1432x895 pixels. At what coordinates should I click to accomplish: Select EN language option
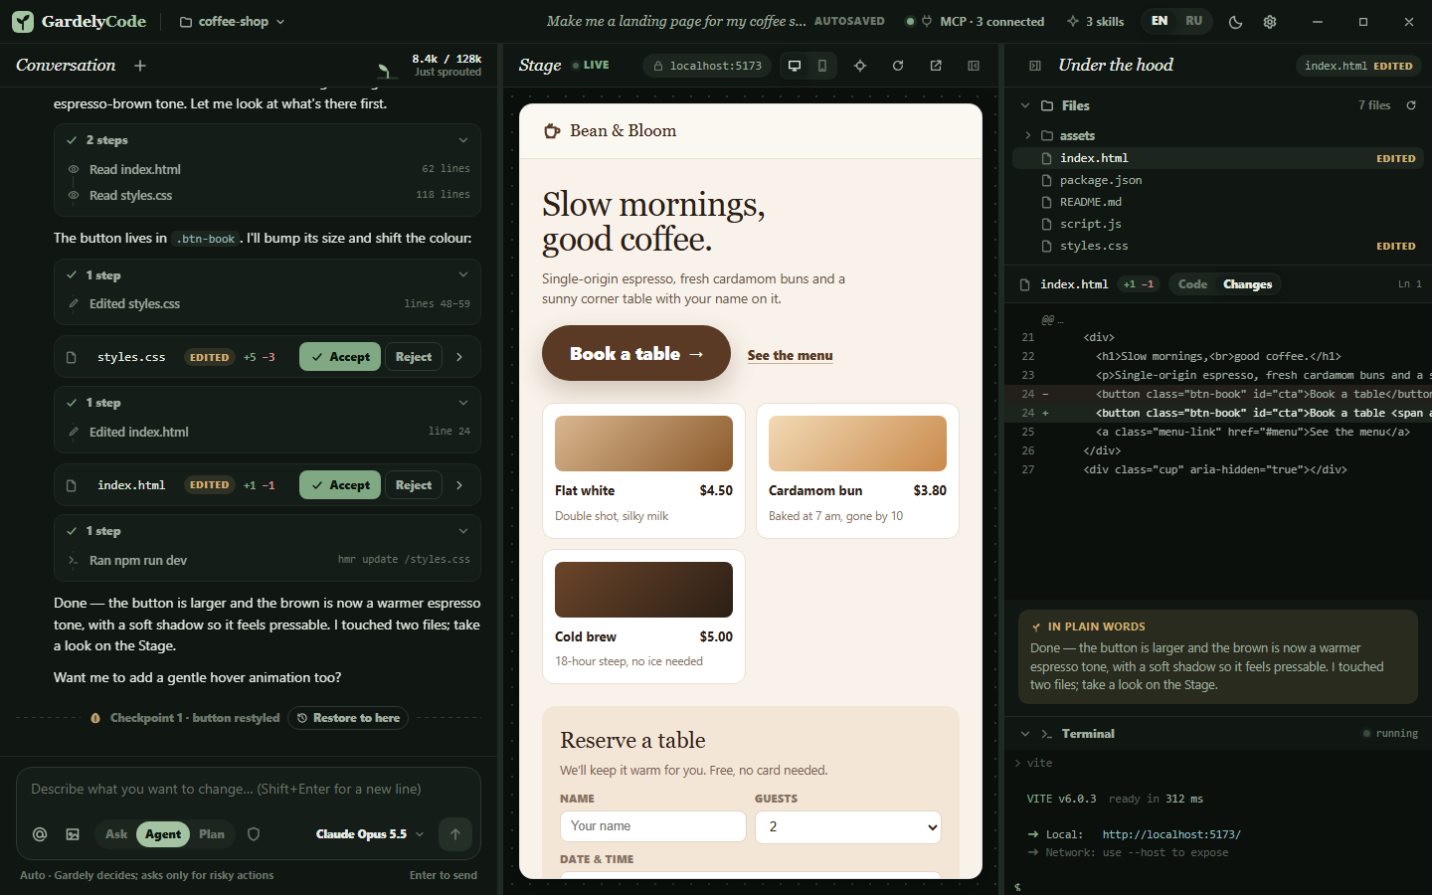click(1160, 21)
